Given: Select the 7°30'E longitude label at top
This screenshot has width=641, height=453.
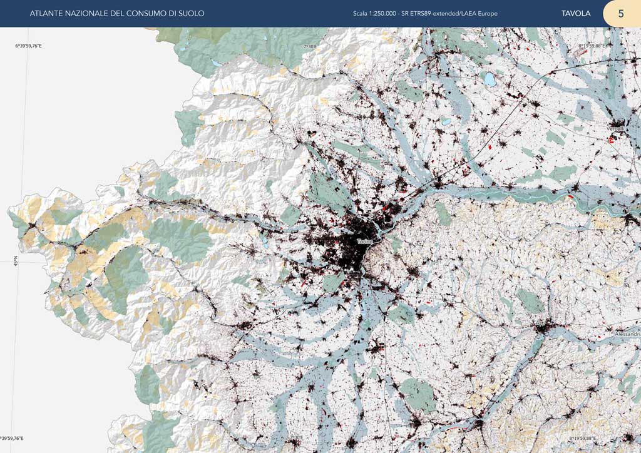Looking at the screenshot, I should point(311,46).
